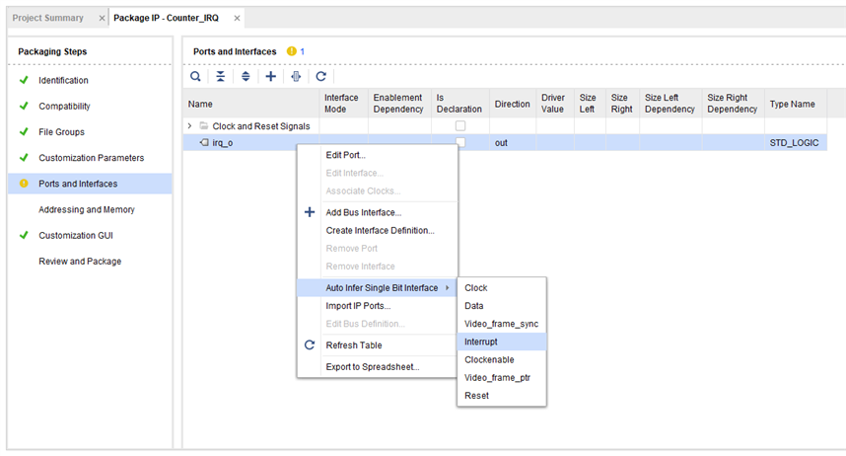846x456 pixels.
Task: Go to Review and Package step
Action: (x=80, y=262)
